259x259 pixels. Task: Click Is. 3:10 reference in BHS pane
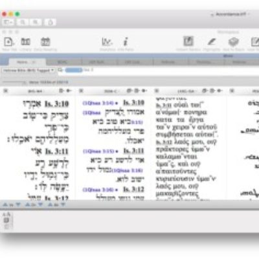tap(57, 104)
